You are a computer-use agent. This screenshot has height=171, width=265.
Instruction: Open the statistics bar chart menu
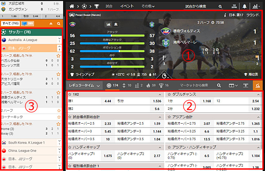tap(256, 6)
